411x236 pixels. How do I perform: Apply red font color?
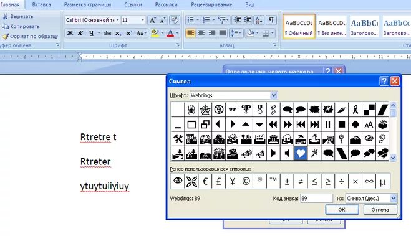tap(170, 33)
